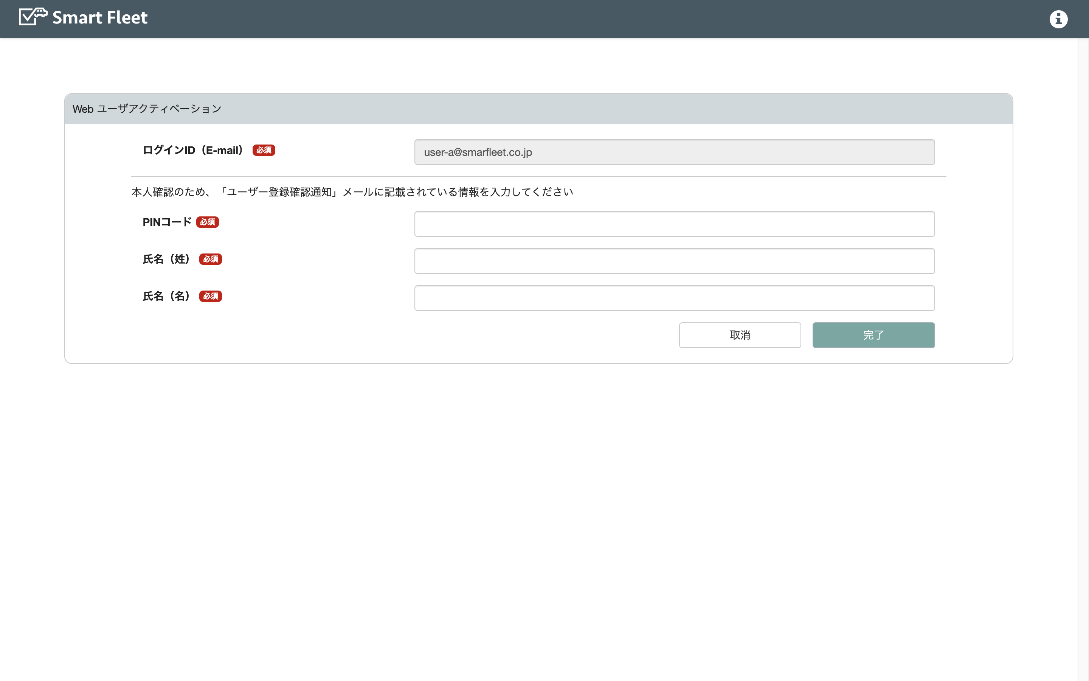The height and width of the screenshot is (681, 1089).
Task: Click the 本人確認のため instruction text
Action: pos(352,192)
